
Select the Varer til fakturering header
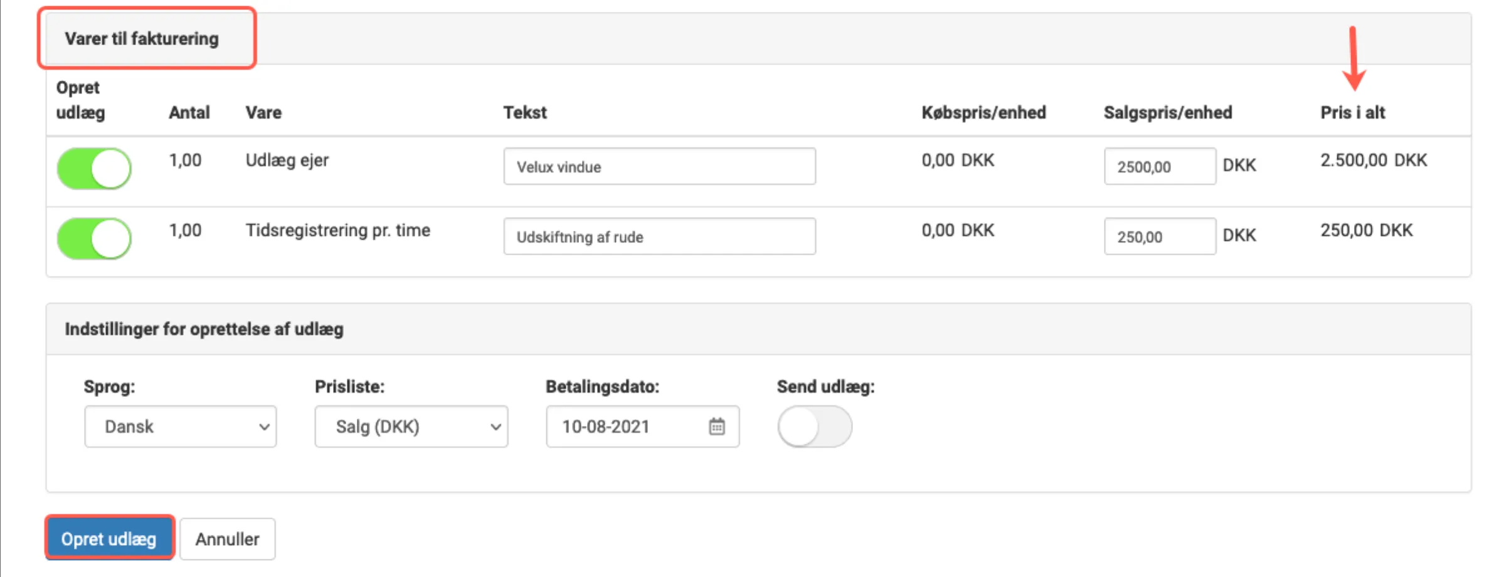[x=142, y=39]
